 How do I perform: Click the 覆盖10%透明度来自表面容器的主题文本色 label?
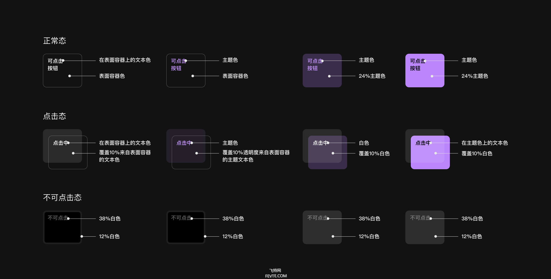pos(256,156)
